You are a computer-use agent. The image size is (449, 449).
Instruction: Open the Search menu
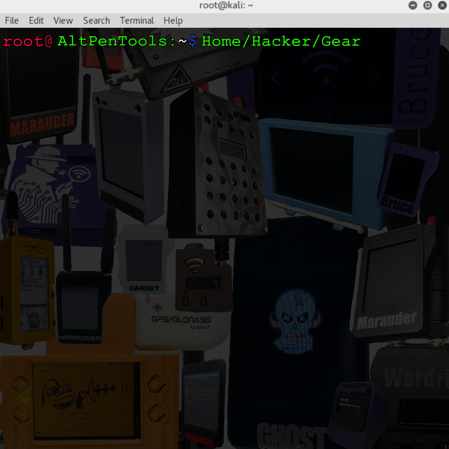pyautogui.click(x=96, y=21)
